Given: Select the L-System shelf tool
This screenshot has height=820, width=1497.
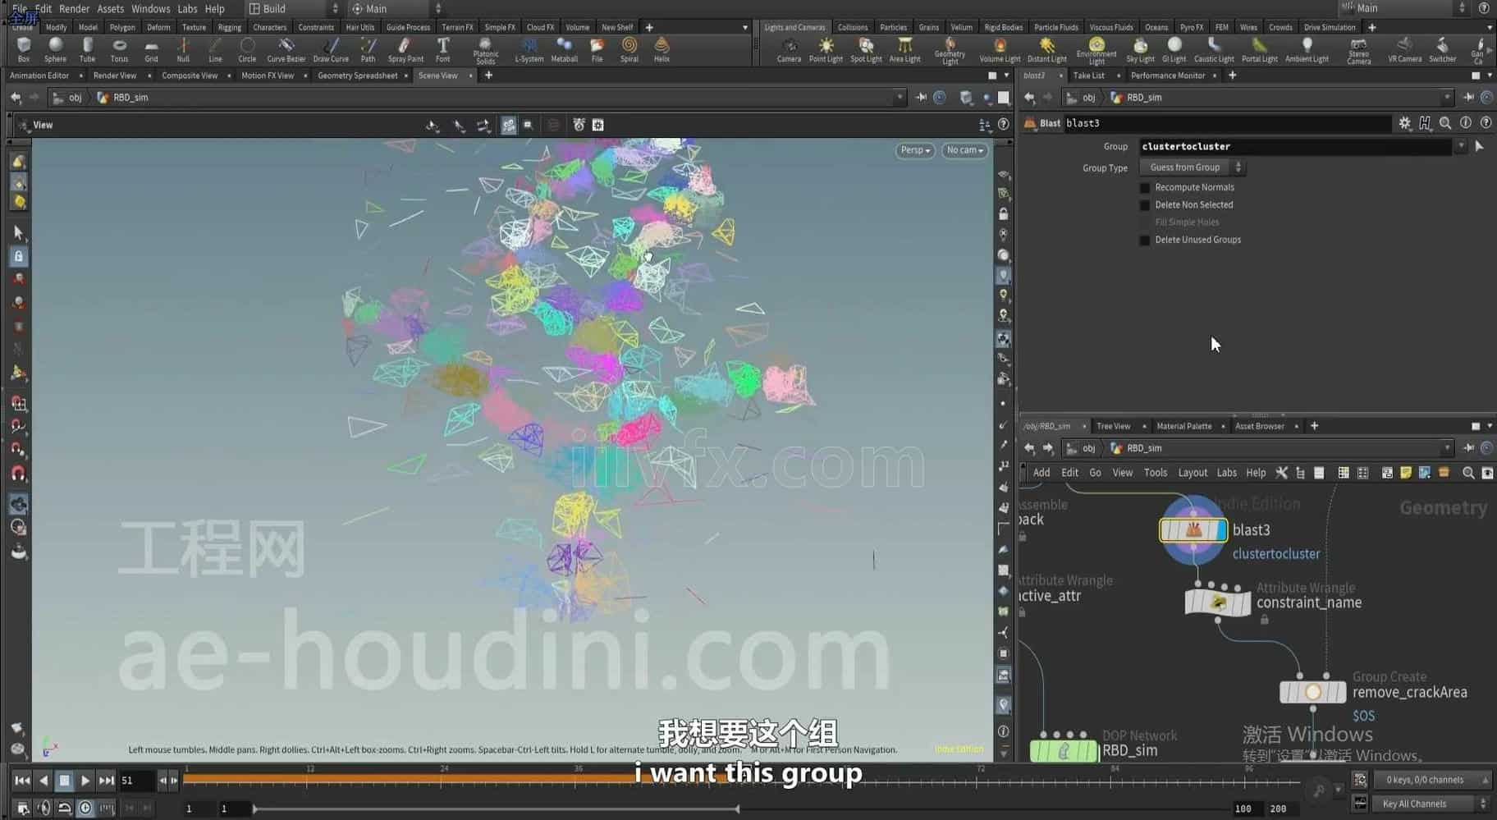Looking at the screenshot, I should pos(529,49).
